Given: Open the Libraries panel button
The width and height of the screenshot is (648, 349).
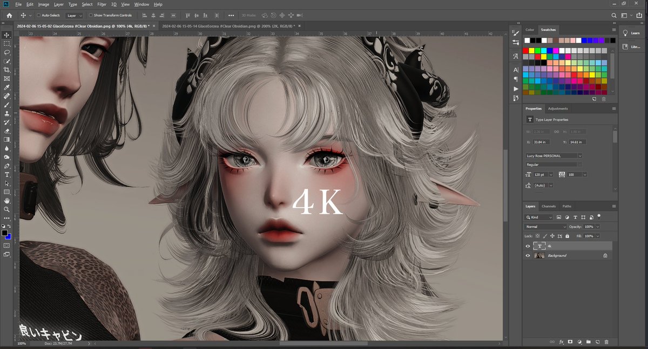Looking at the screenshot, I should click(632, 47).
